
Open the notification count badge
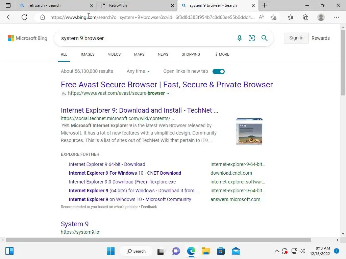[x=336, y=251]
